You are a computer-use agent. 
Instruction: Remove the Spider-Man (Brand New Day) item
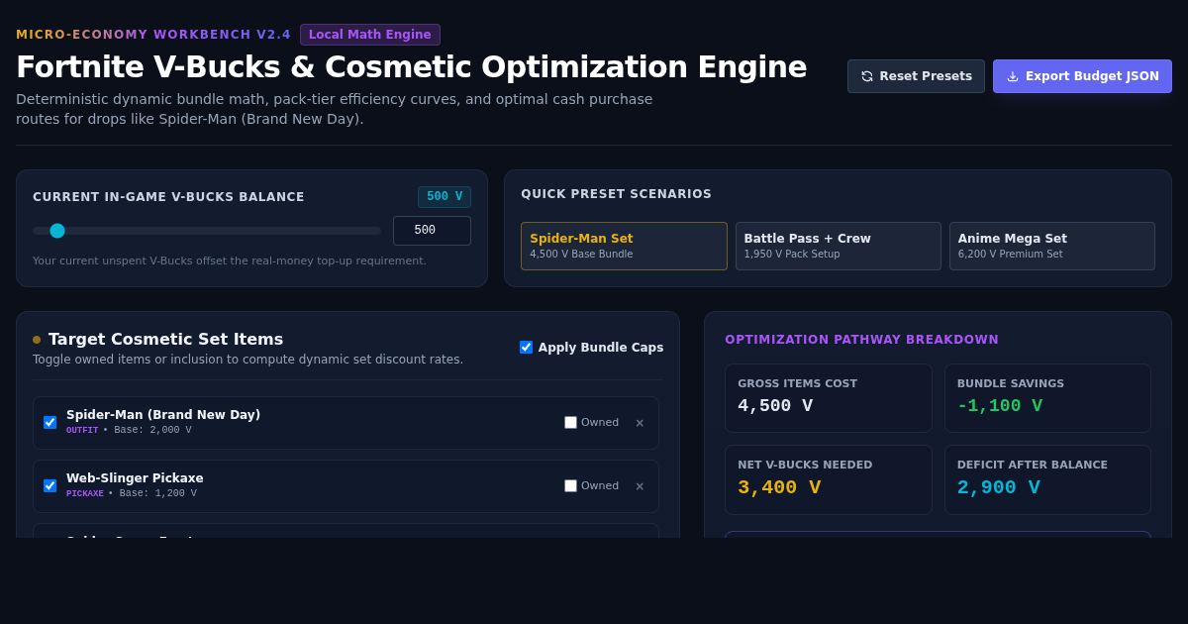640,423
